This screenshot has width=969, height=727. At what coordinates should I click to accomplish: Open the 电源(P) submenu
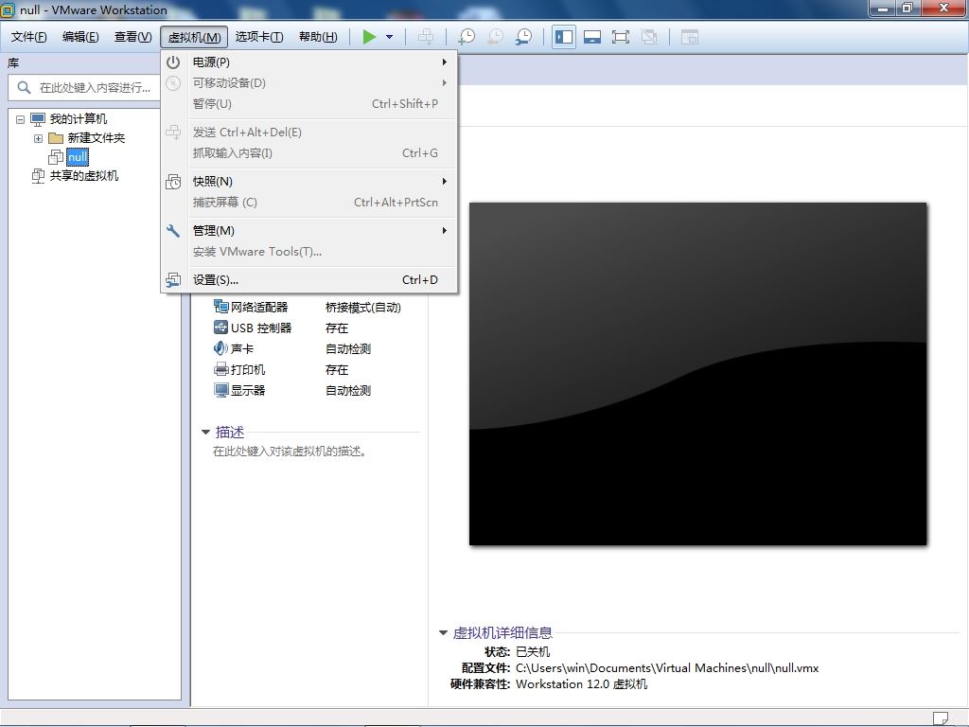[309, 62]
